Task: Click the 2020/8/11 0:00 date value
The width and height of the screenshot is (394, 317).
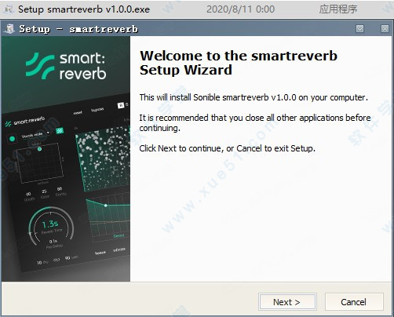Action: click(x=241, y=9)
